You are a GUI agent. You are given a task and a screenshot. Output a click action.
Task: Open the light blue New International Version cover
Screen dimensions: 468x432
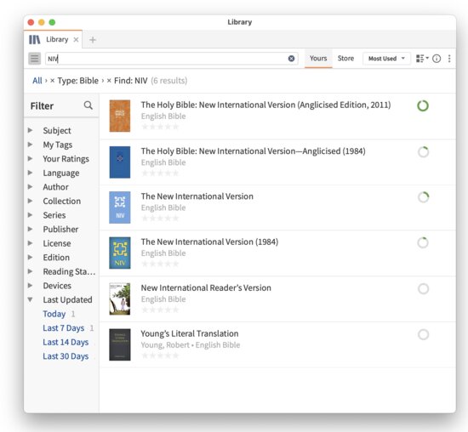(120, 207)
